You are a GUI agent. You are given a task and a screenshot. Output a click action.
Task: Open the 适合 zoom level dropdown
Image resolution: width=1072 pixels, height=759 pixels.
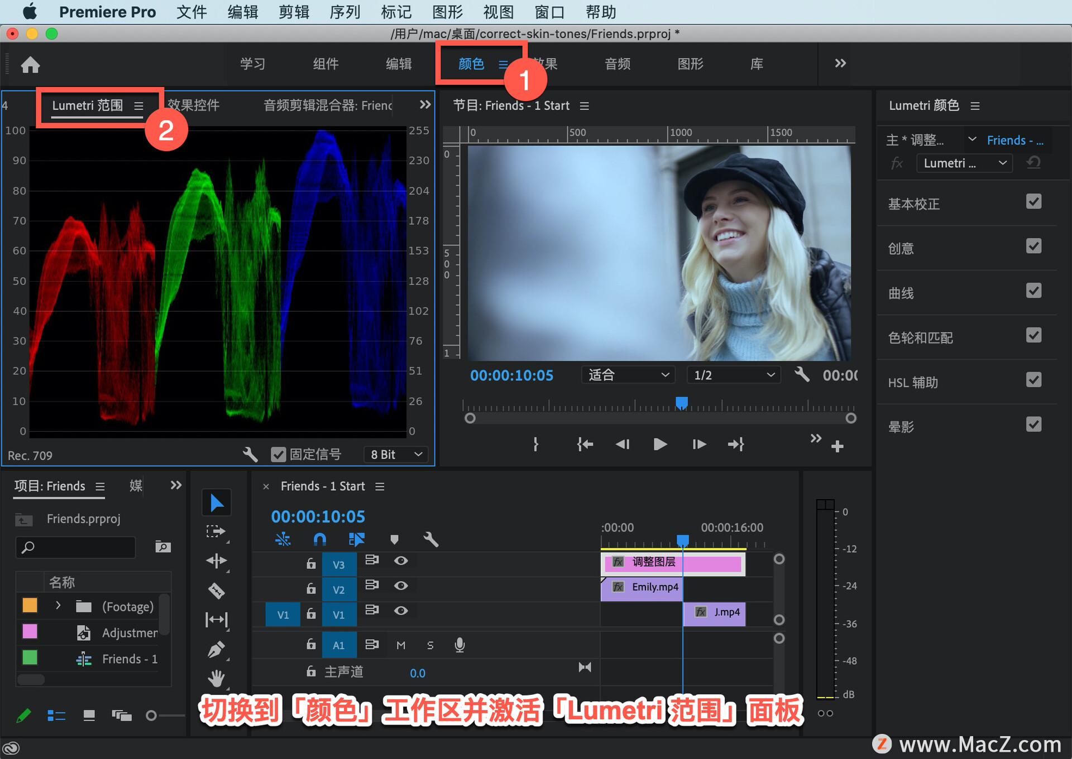(628, 375)
